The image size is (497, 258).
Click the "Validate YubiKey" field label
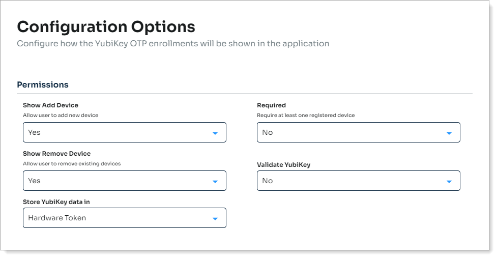tap(284, 165)
